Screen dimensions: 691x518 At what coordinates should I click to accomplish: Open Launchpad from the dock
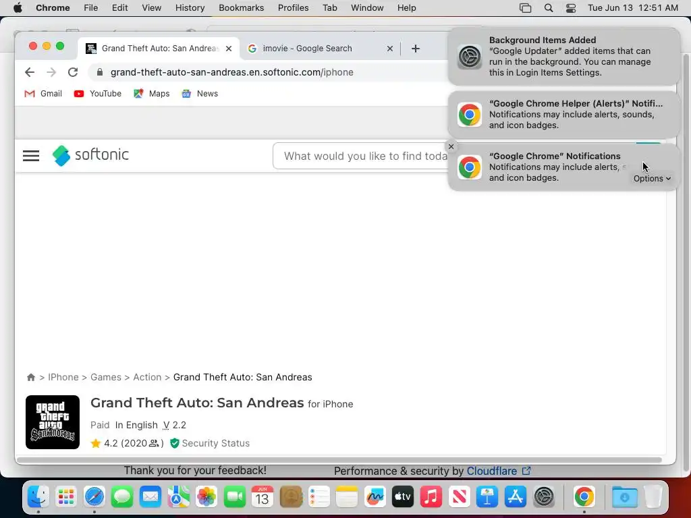tap(66, 497)
